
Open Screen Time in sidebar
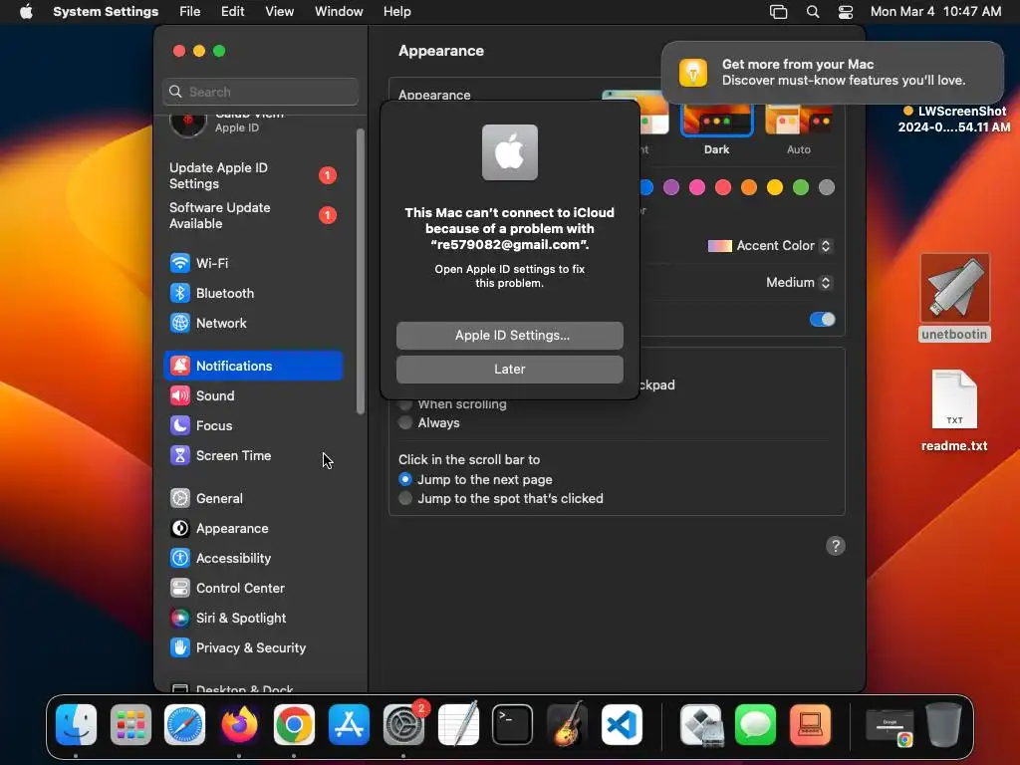tap(253, 455)
